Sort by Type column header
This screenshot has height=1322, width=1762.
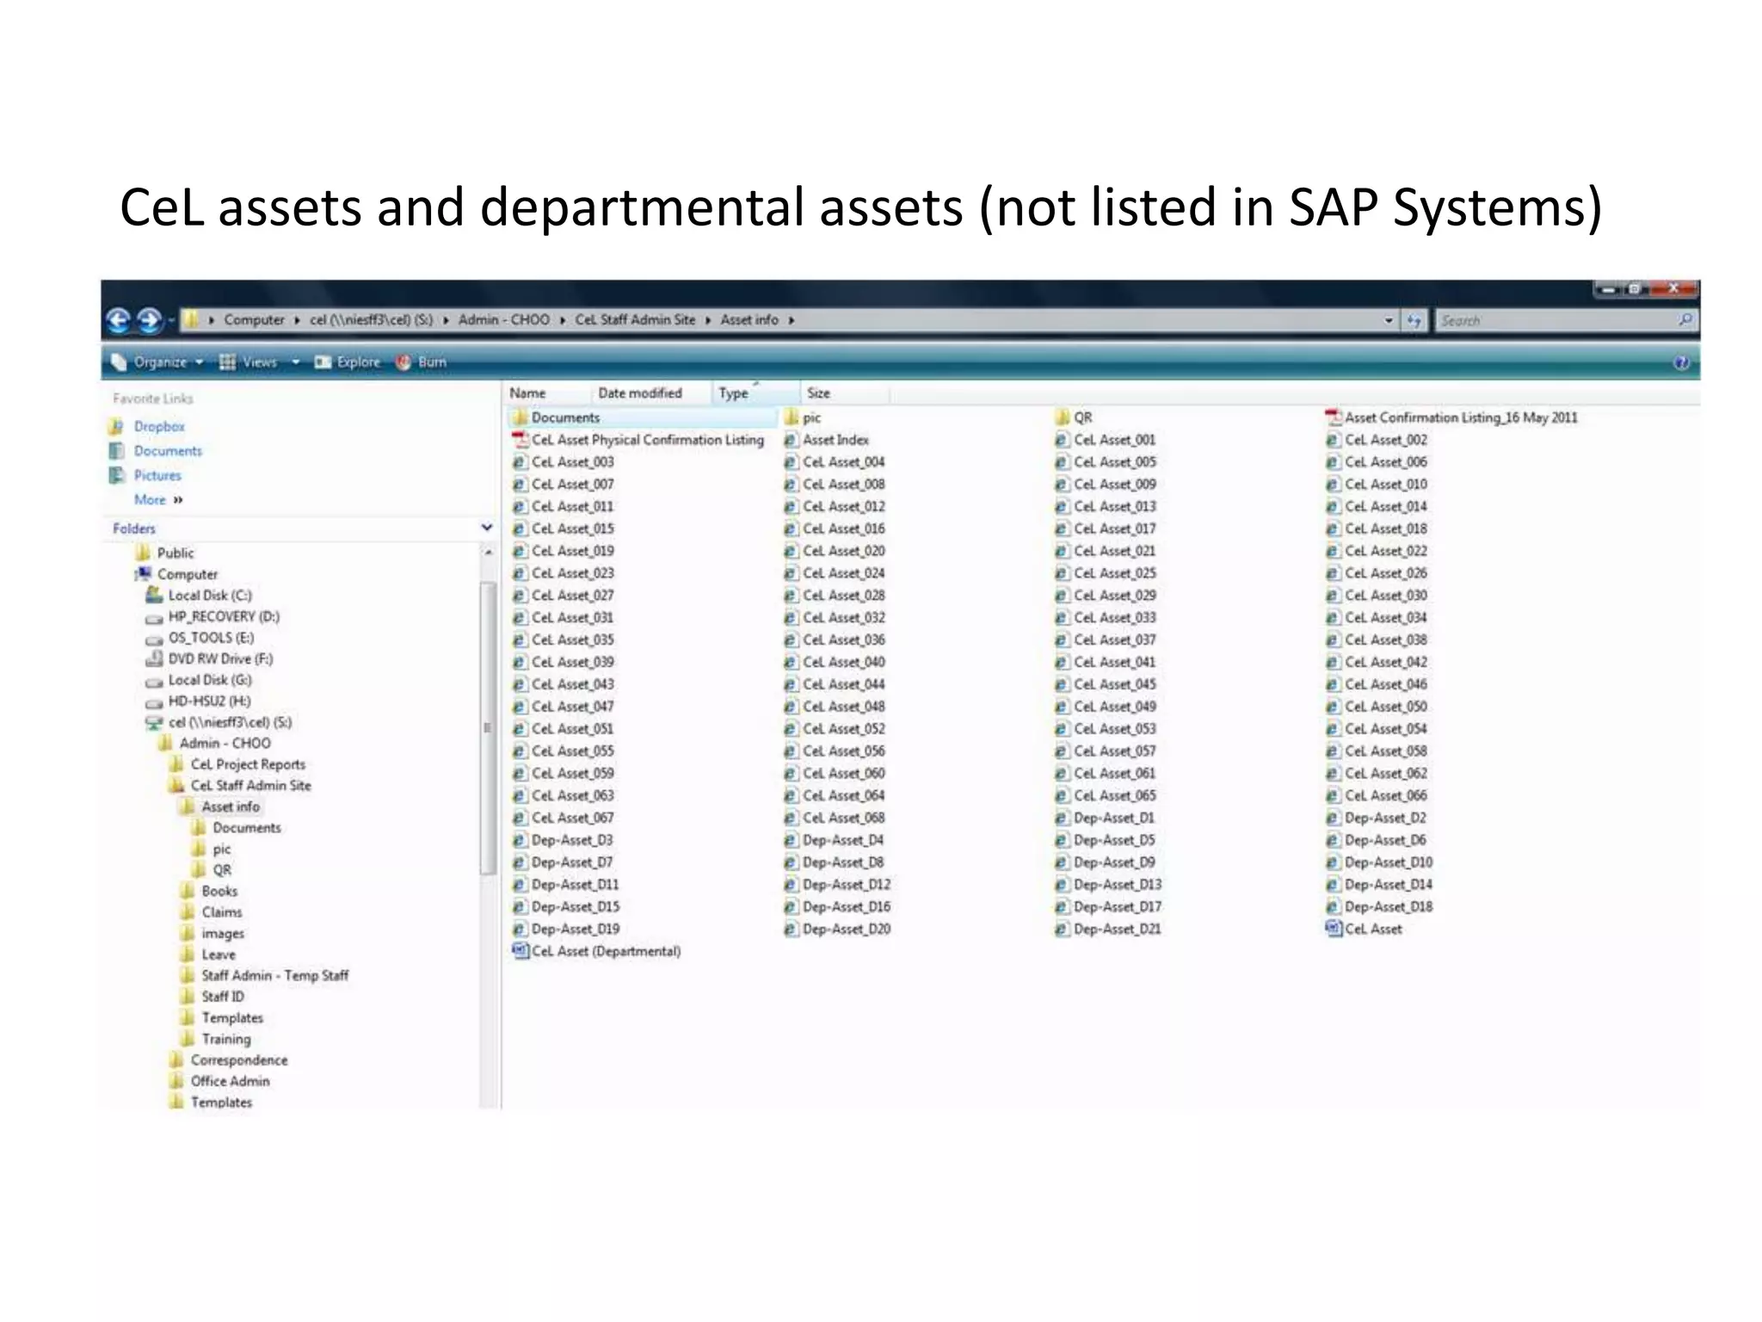tap(734, 393)
